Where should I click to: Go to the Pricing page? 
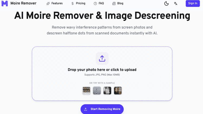[x=81, y=3]
